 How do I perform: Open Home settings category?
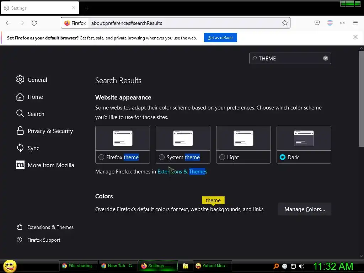30,97
